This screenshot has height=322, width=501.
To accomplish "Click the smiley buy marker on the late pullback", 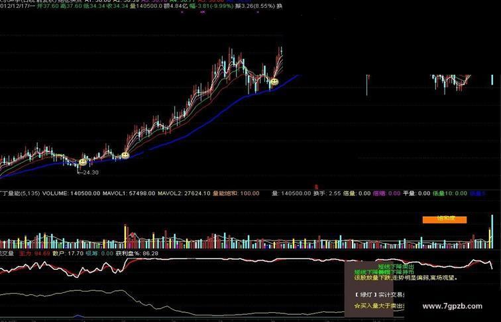I will [x=274, y=82].
